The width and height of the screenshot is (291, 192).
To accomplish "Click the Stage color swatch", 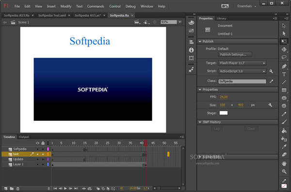I will (x=224, y=113).
